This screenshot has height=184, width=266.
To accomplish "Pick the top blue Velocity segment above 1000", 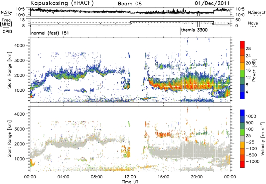I will click(242, 113).
